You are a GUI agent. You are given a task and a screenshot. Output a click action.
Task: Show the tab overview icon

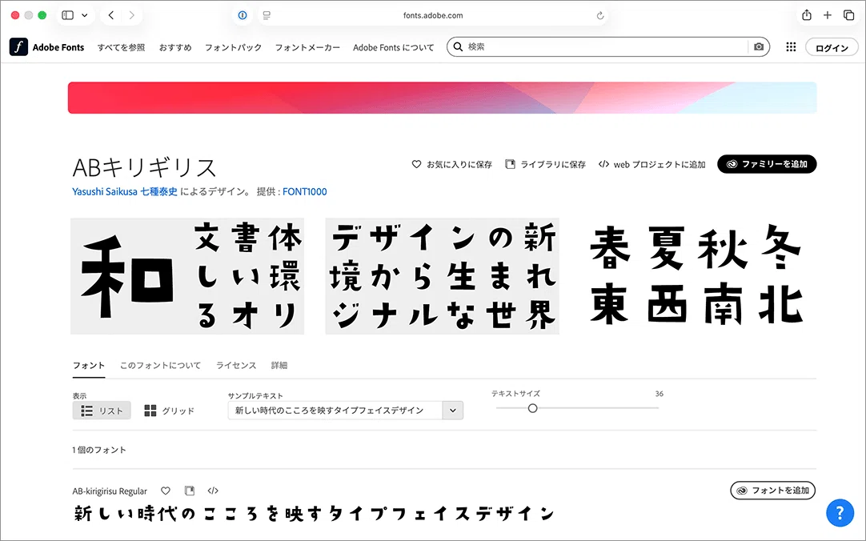pyautogui.click(x=849, y=15)
